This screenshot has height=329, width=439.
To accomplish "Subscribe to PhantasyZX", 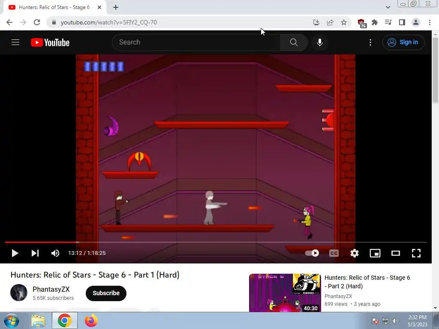I will point(106,293).
